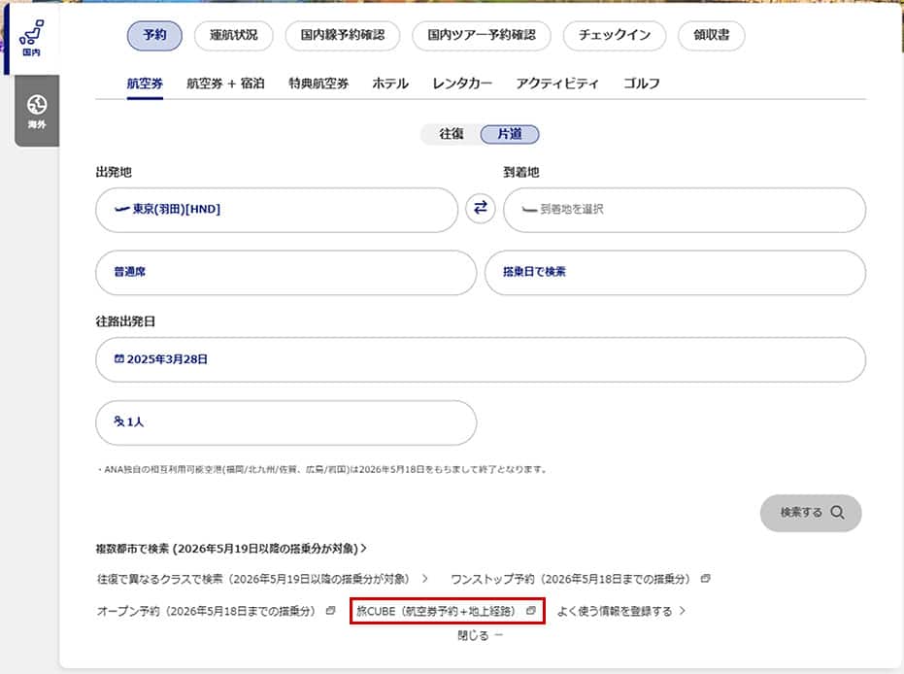Open the 1人 passenger count selector
Screen dimensions: 904x674
(x=285, y=422)
